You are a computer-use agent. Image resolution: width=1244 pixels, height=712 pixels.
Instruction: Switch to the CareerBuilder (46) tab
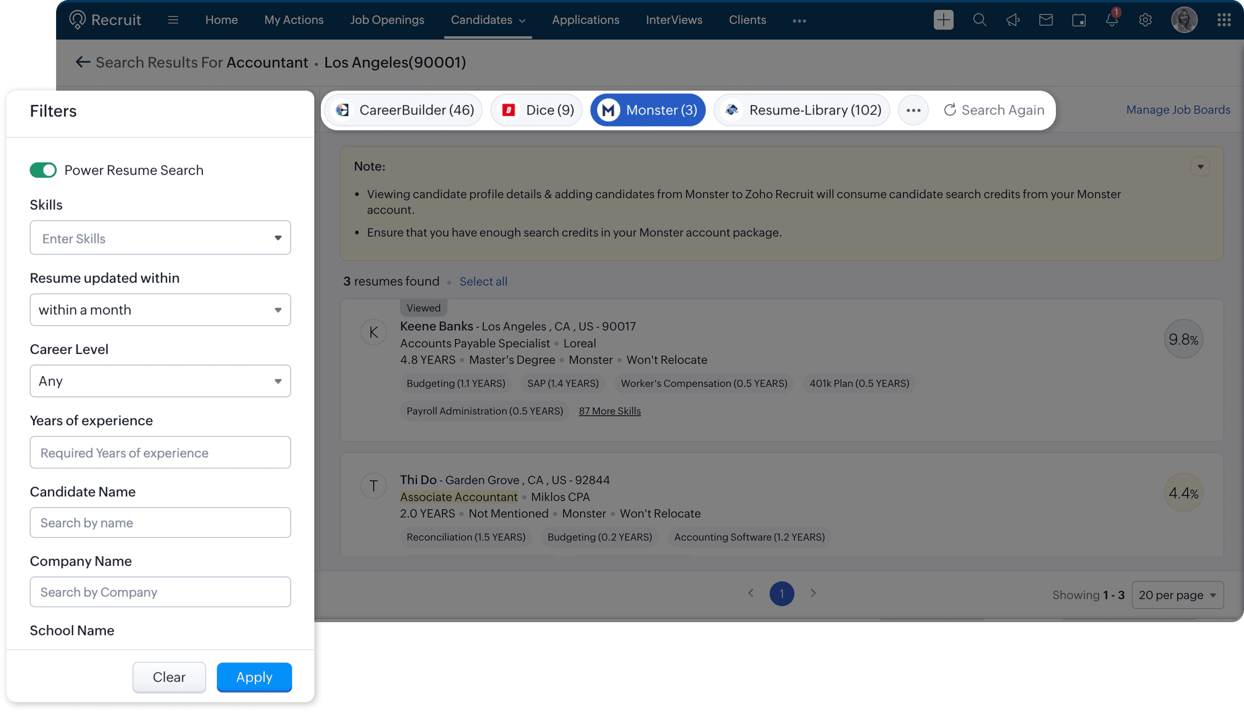(404, 110)
